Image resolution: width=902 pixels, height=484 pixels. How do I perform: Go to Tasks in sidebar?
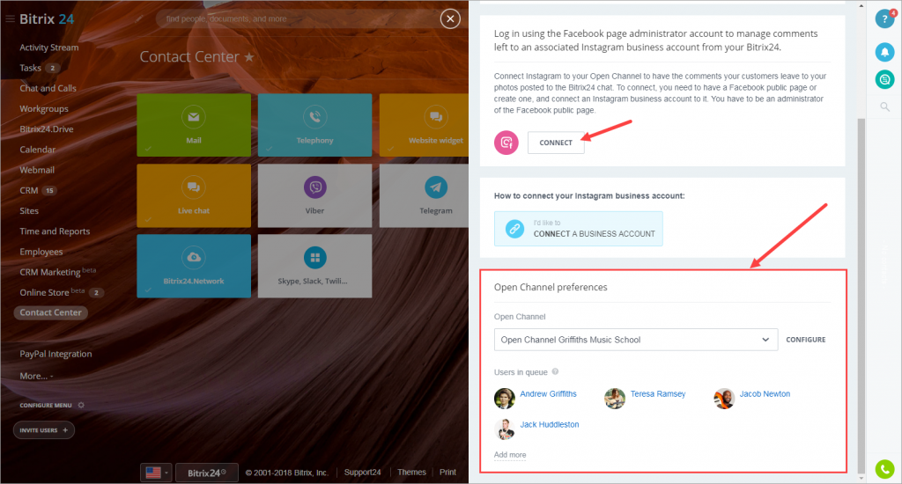coord(31,68)
